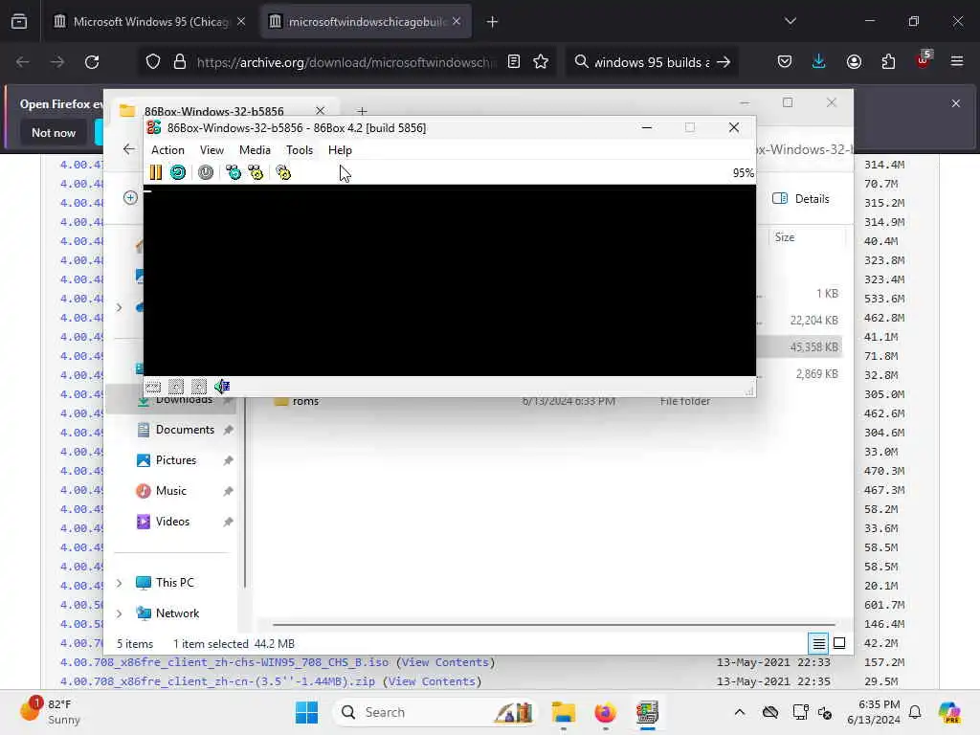The height and width of the screenshot is (735, 980).
Task: Dismiss the Firefox notification bar
Action: [956, 103]
